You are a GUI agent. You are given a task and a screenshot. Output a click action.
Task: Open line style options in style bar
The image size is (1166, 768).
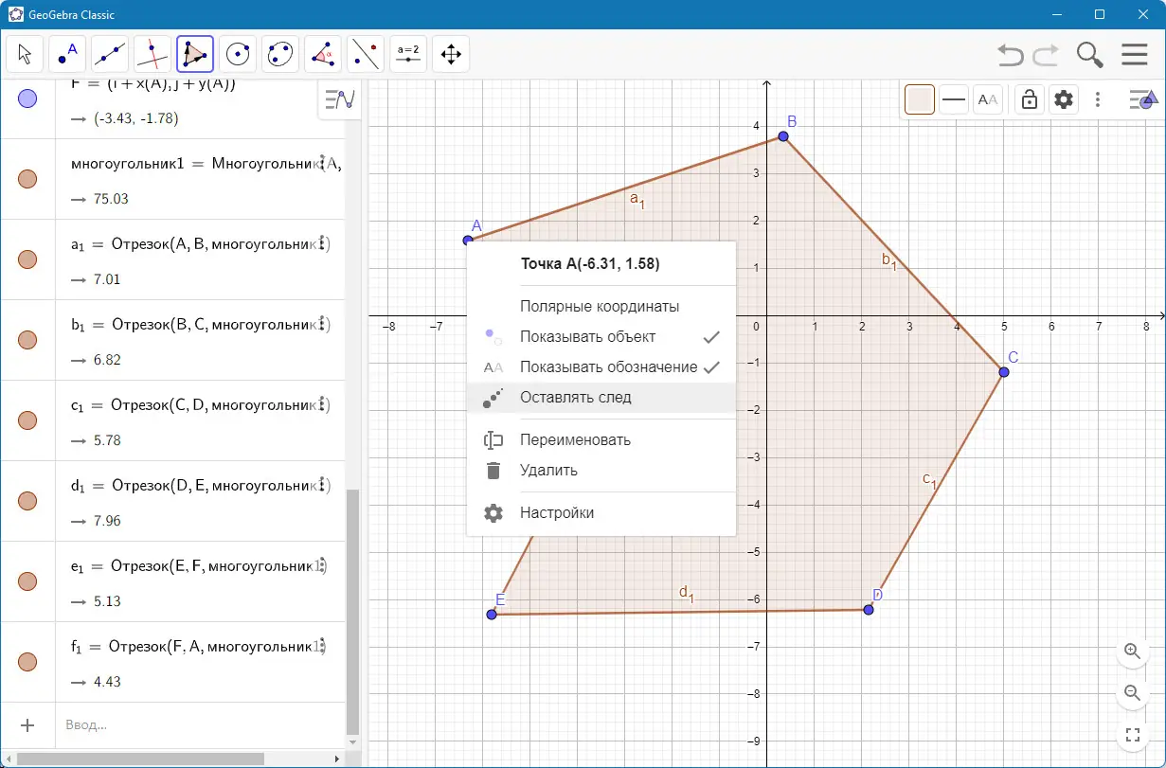954,99
